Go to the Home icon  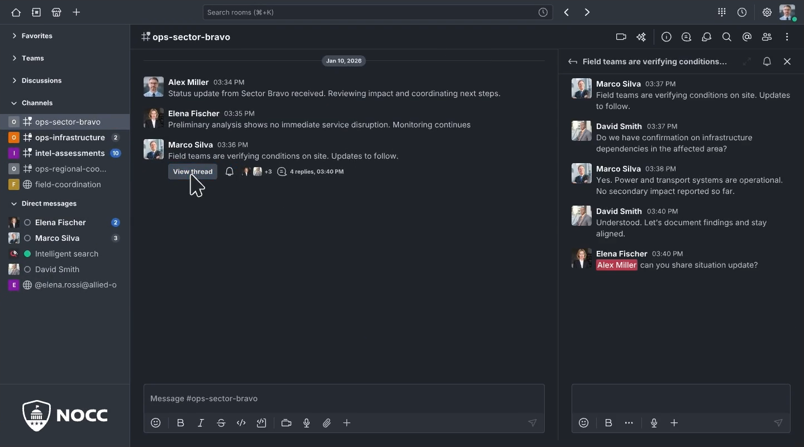[x=16, y=12]
